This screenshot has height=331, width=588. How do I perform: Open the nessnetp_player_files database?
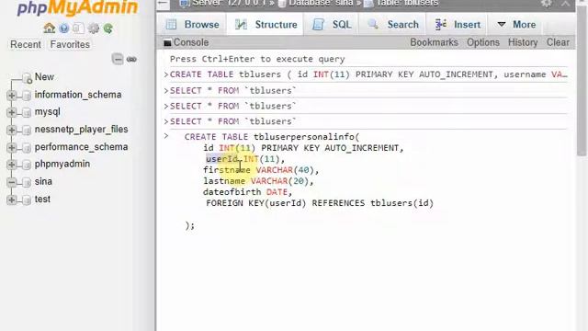pos(81,129)
